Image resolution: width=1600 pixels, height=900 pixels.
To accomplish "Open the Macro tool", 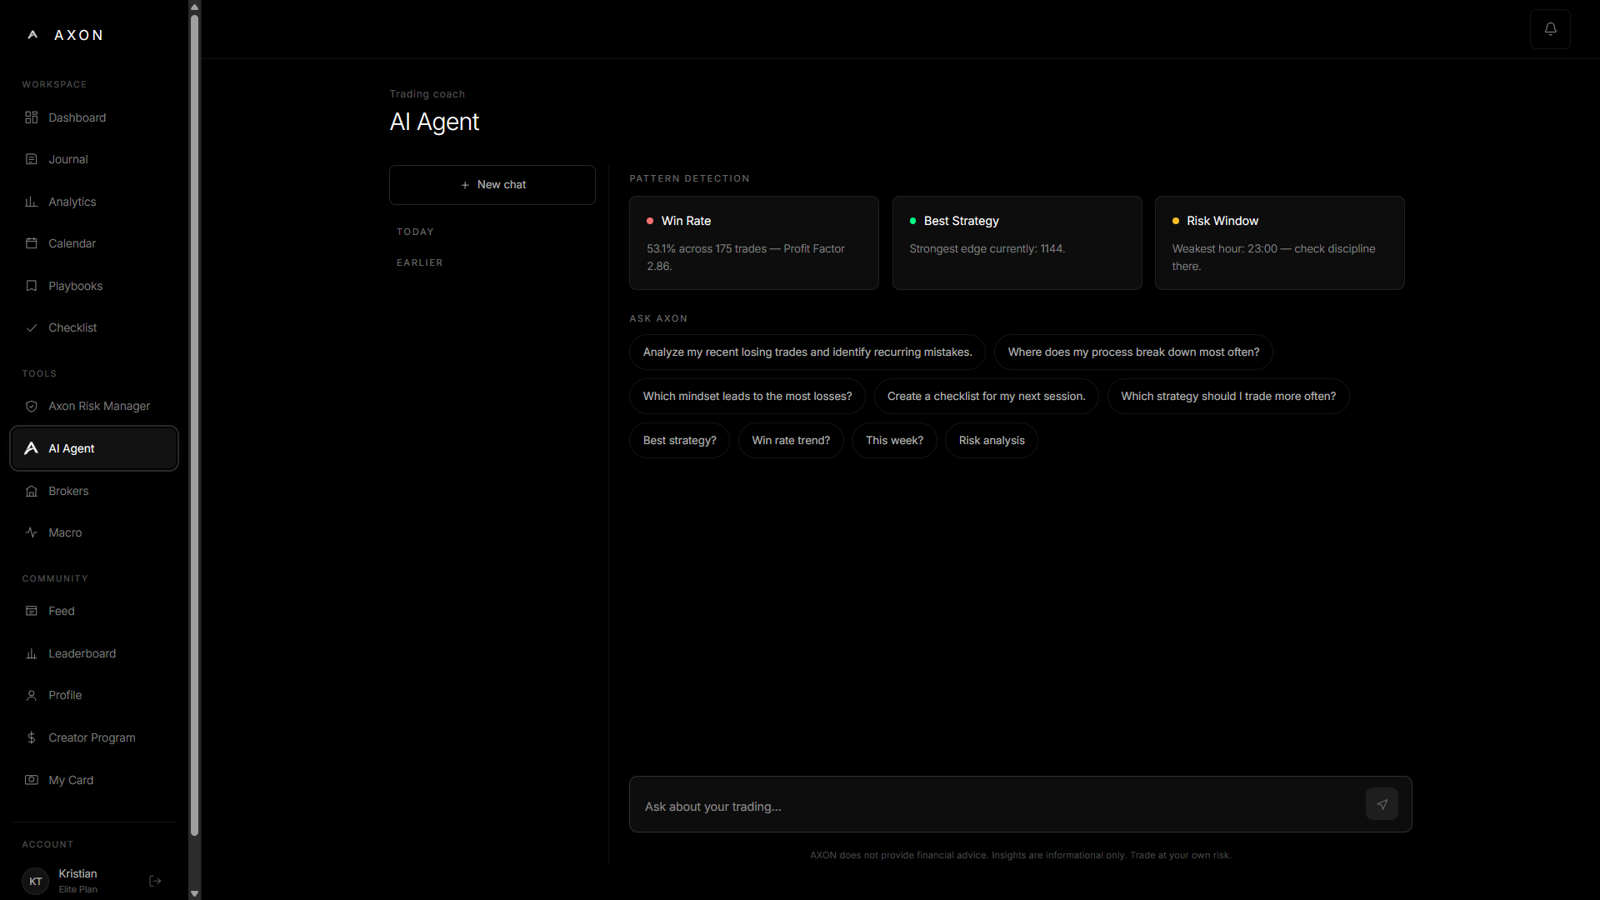I will point(94,532).
